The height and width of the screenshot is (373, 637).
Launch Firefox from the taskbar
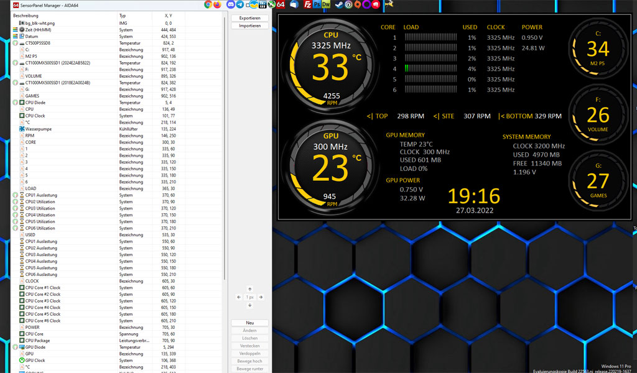pos(217,4)
